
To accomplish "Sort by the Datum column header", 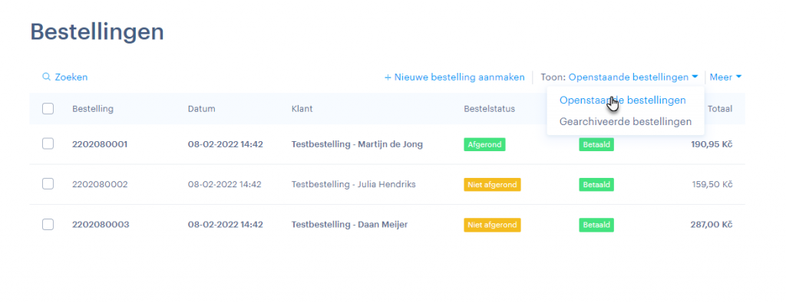I will click(202, 109).
